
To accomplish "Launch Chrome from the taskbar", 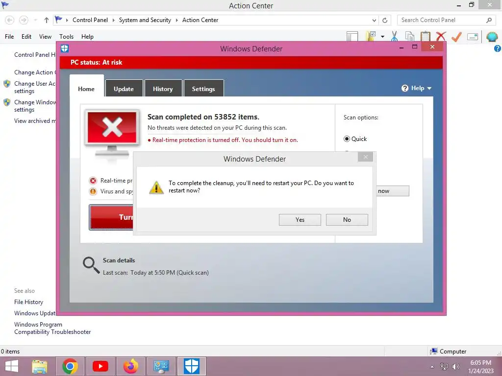I will pyautogui.click(x=70, y=366).
